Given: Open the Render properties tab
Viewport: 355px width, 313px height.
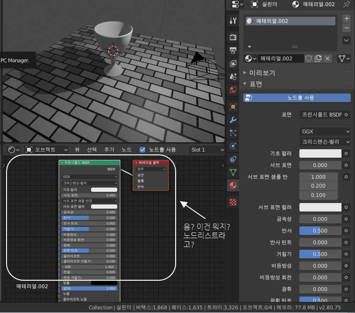Looking at the screenshot, I should coord(233,37).
